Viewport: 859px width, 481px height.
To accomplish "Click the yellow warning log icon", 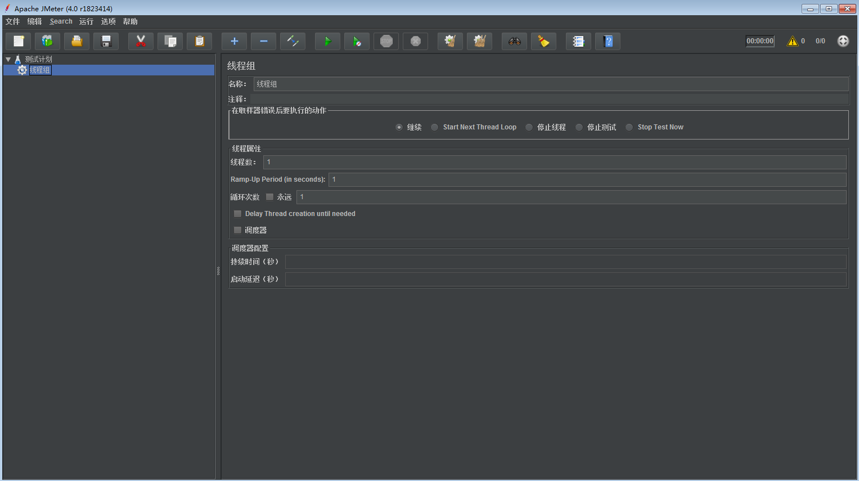I will pos(793,41).
